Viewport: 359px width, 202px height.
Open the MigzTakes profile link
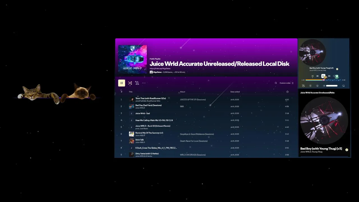point(157,72)
